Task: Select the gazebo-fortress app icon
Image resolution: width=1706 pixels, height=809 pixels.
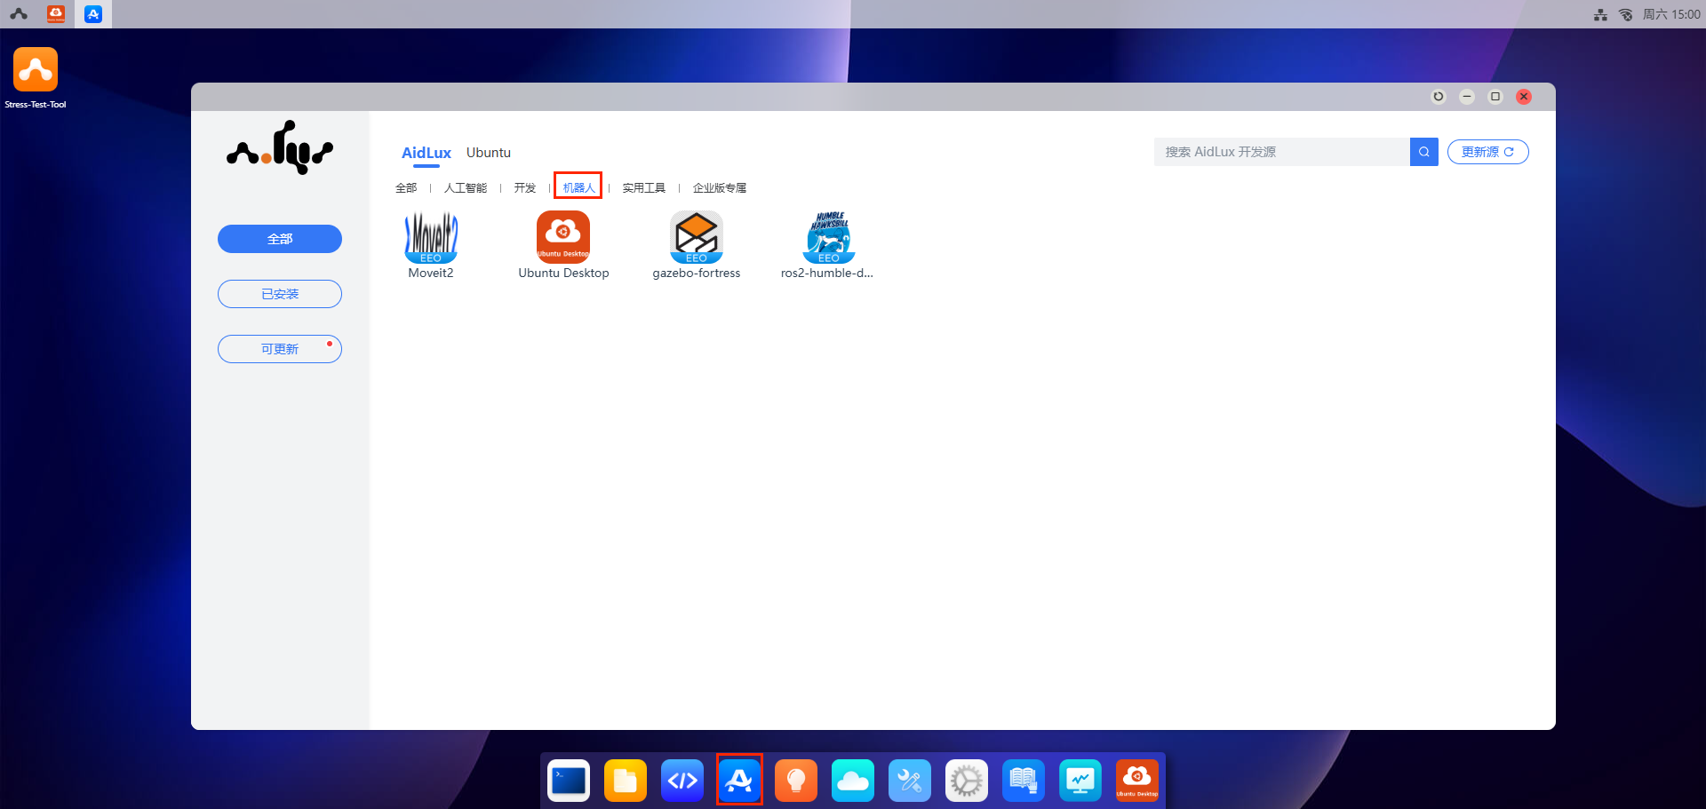Action: 696,238
